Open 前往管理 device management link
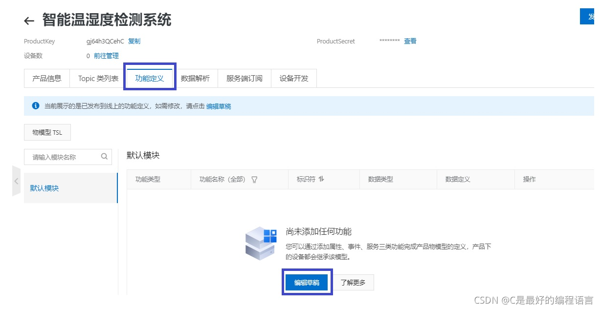This screenshot has height=309, width=601. [x=106, y=56]
